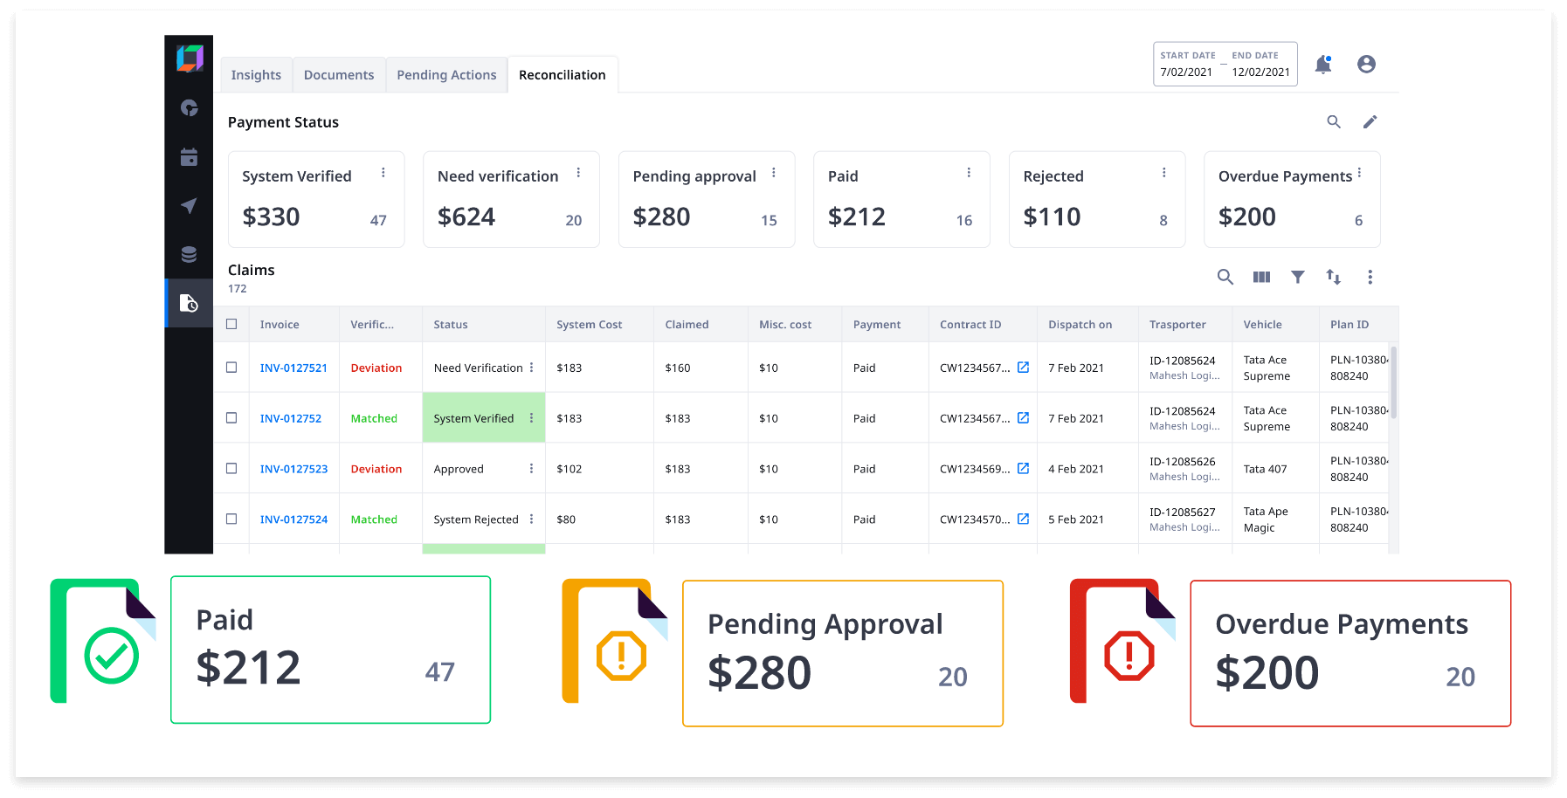1567x798 pixels.
Task: Go to the Insights tab
Action: (x=255, y=74)
